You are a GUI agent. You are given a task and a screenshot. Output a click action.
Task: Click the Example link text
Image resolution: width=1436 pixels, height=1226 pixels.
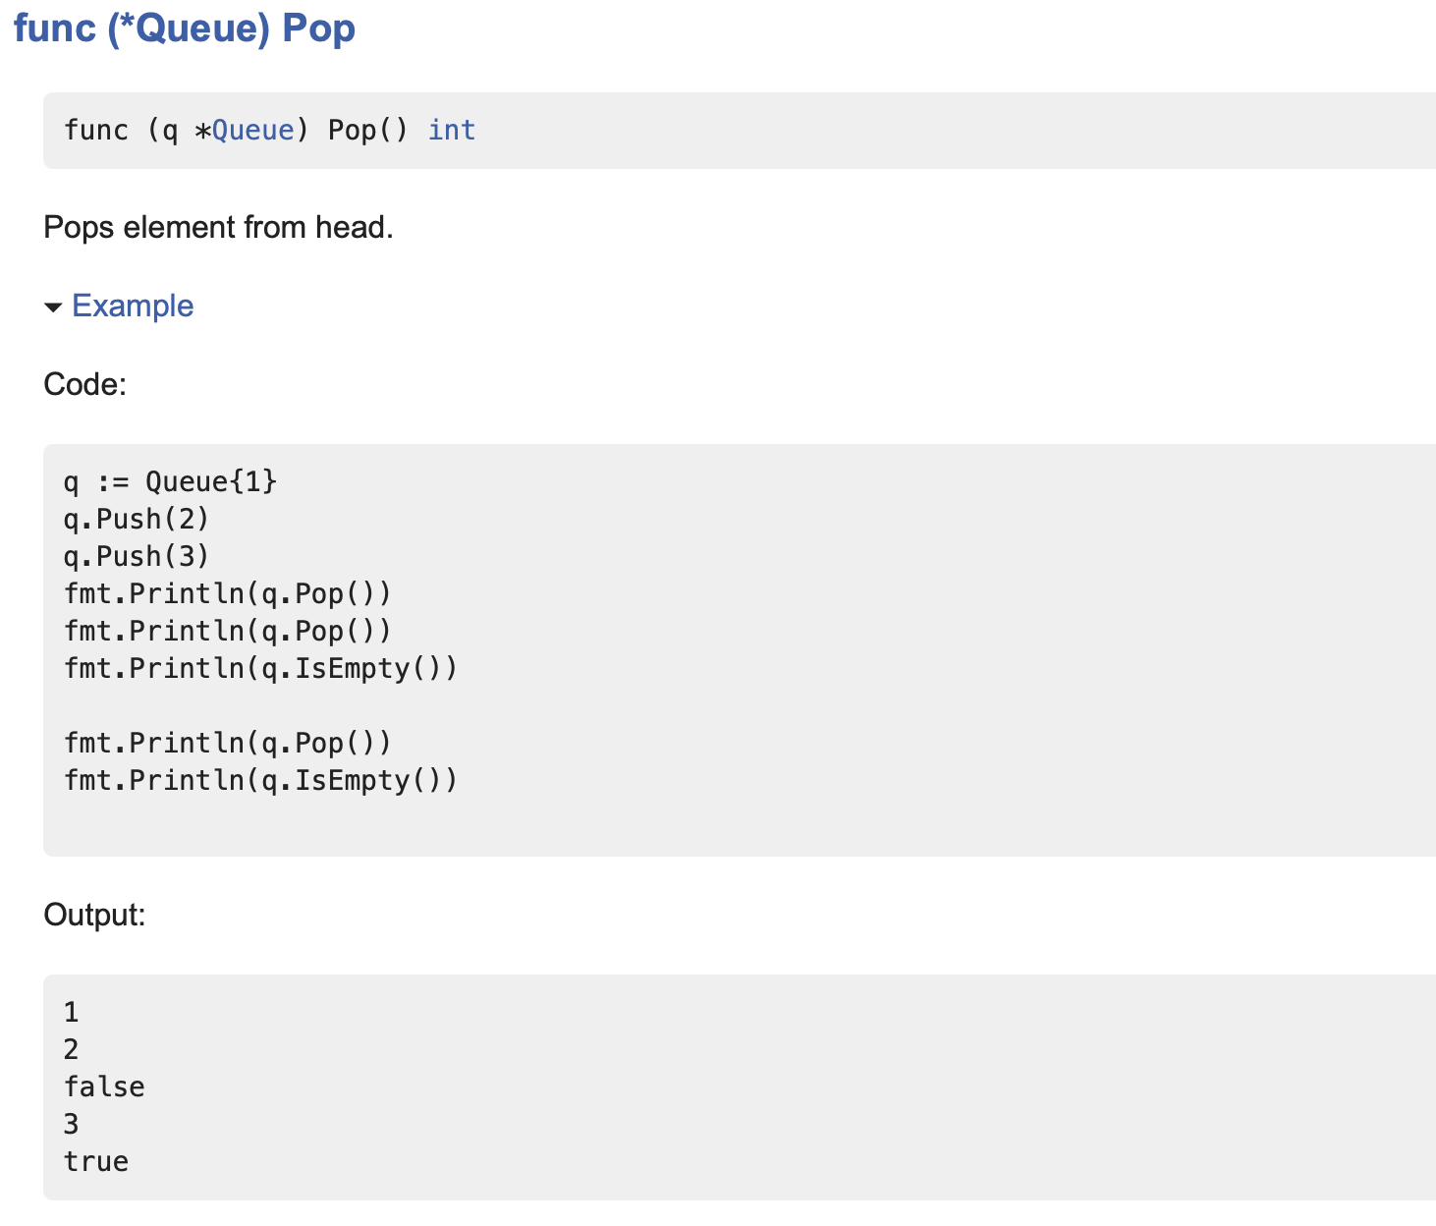tap(133, 306)
